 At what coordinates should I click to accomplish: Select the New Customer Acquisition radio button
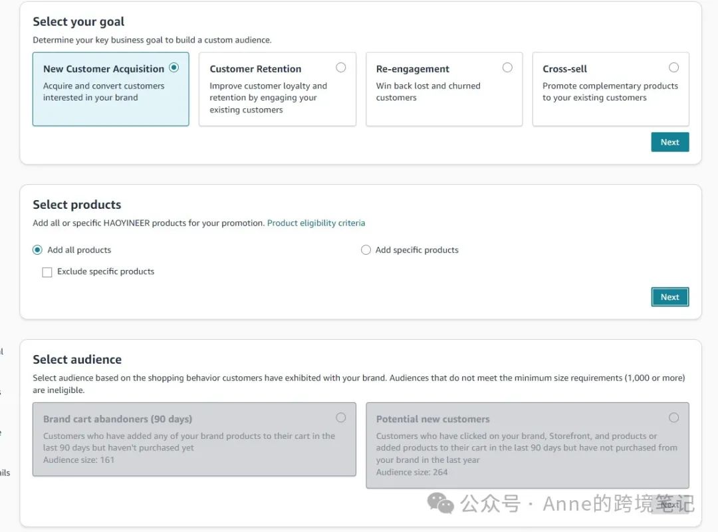coord(174,67)
